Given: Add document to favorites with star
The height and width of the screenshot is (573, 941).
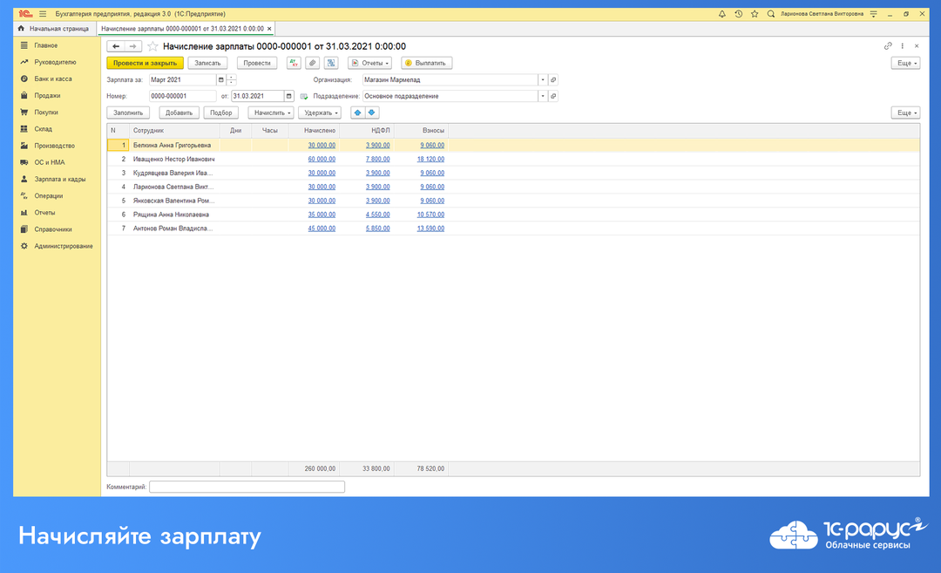Looking at the screenshot, I should click(x=152, y=46).
